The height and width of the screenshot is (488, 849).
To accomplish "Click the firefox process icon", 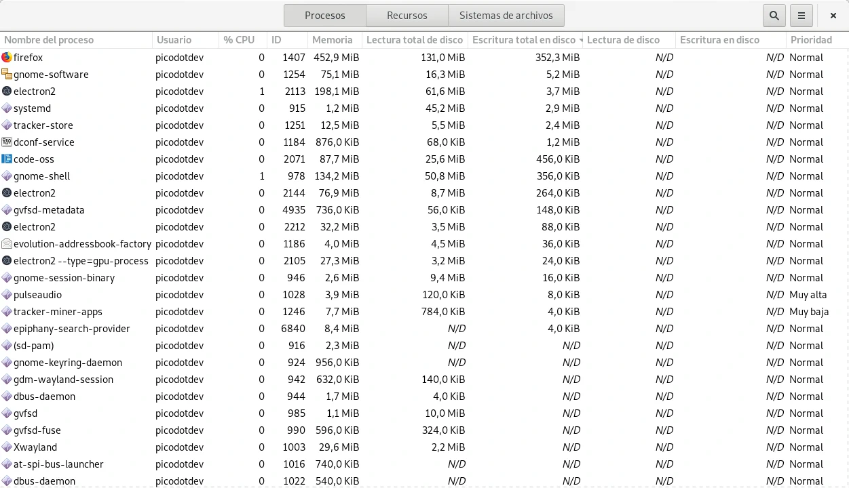I will [x=7, y=58].
